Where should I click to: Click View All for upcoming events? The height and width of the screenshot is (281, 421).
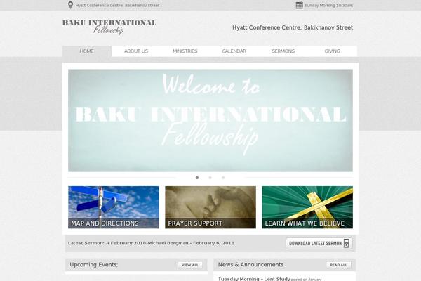click(190, 265)
